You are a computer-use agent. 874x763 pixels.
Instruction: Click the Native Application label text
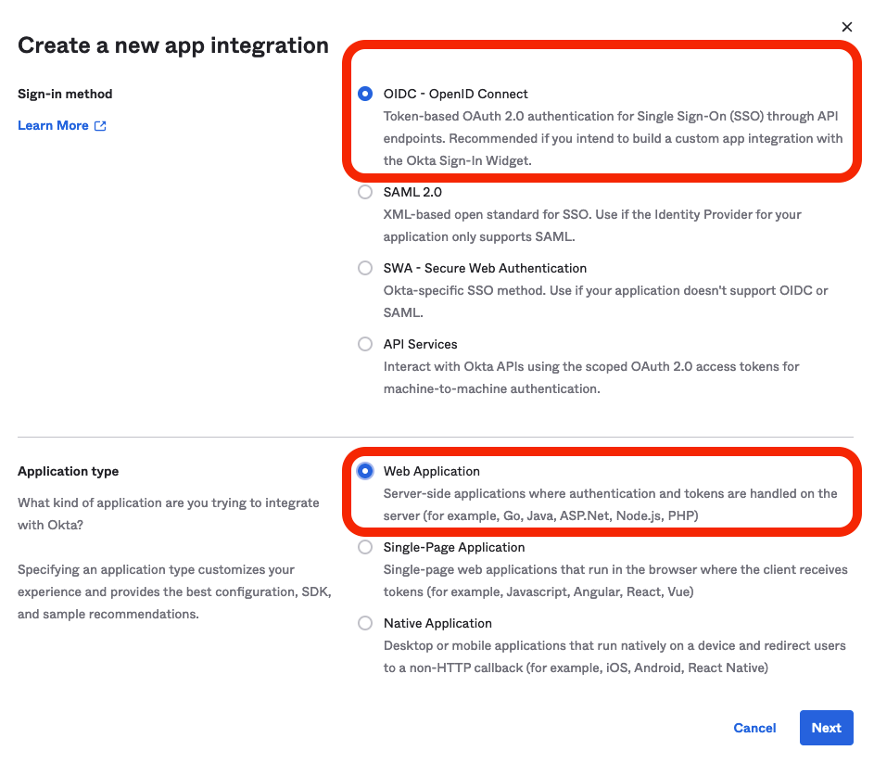437,623
